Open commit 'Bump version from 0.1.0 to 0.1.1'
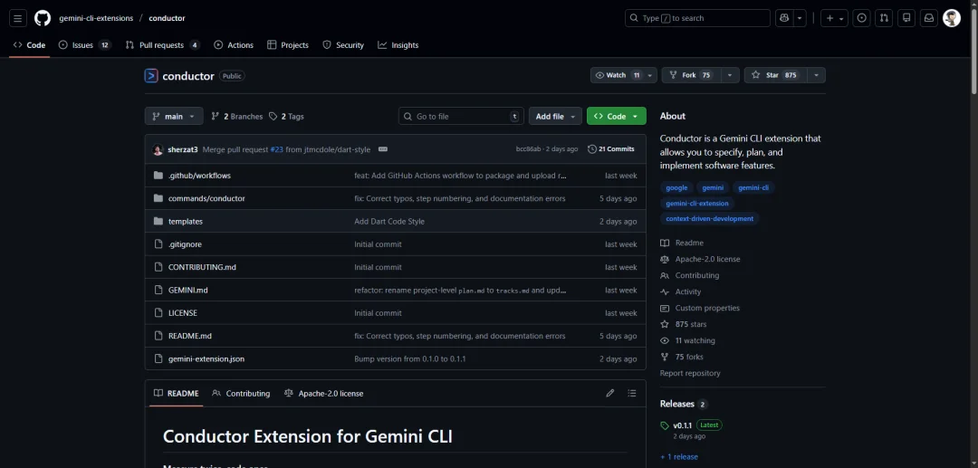 click(410, 359)
